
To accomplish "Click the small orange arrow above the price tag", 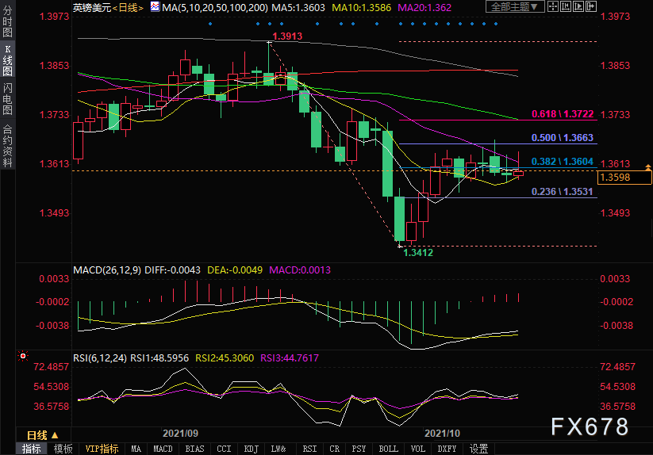I will point(648,167).
